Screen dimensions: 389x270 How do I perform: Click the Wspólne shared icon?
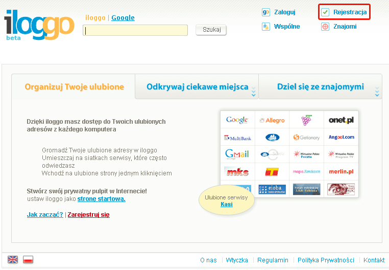(x=266, y=27)
